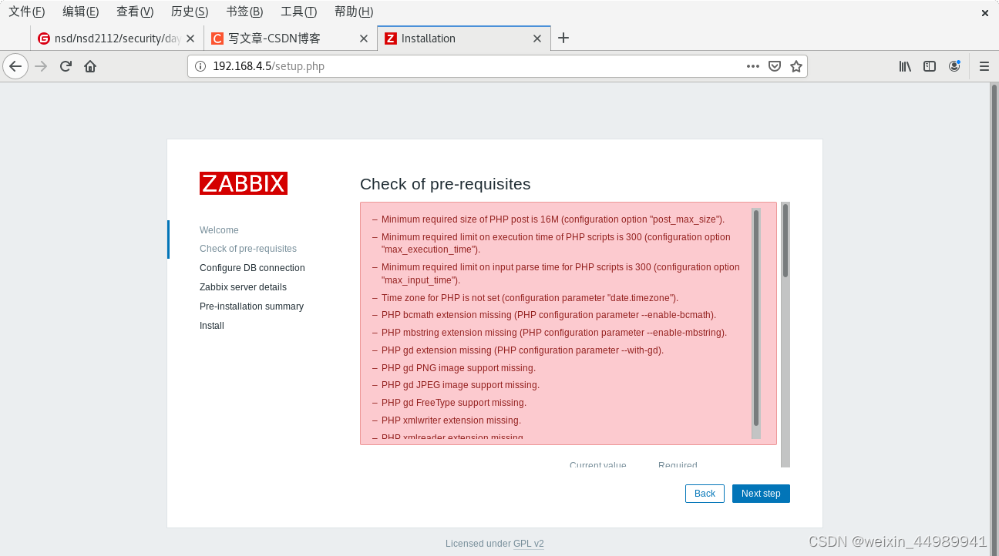This screenshot has width=999, height=556.
Task: Open the hamburger application menu
Action: tap(984, 66)
